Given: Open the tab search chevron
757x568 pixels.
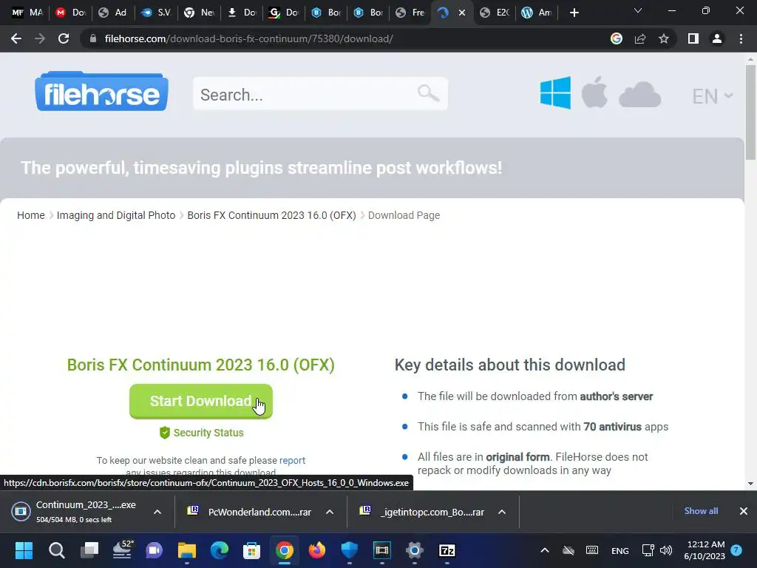Looking at the screenshot, I should 638,10.
